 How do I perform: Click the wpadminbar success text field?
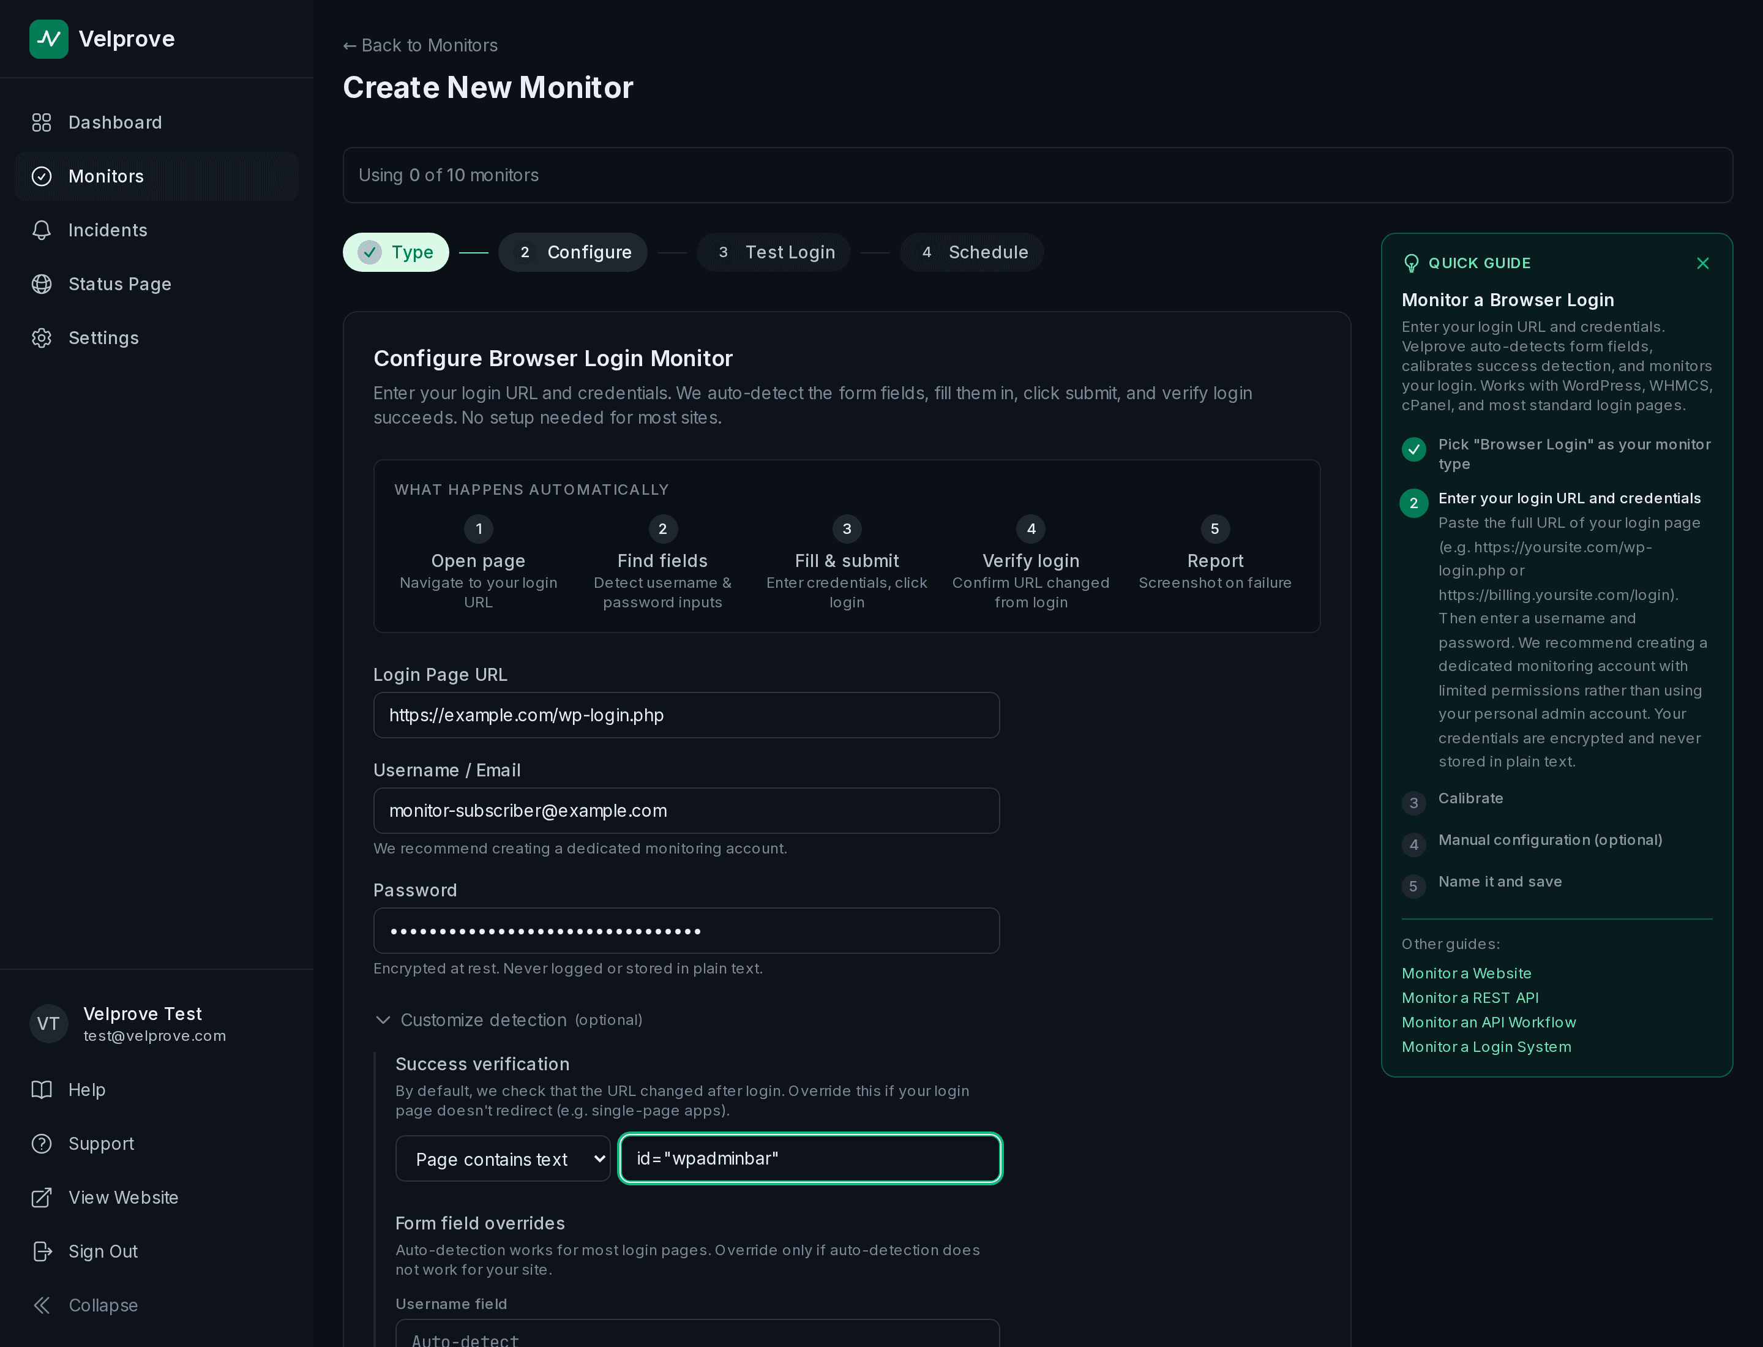810,1158
